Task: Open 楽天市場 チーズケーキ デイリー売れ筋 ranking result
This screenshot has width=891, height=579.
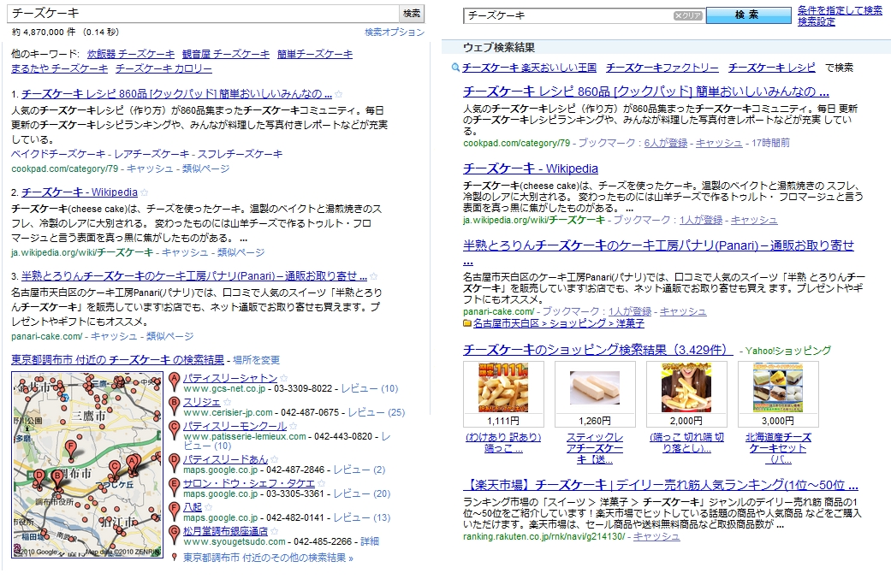Action: (661, 485)
